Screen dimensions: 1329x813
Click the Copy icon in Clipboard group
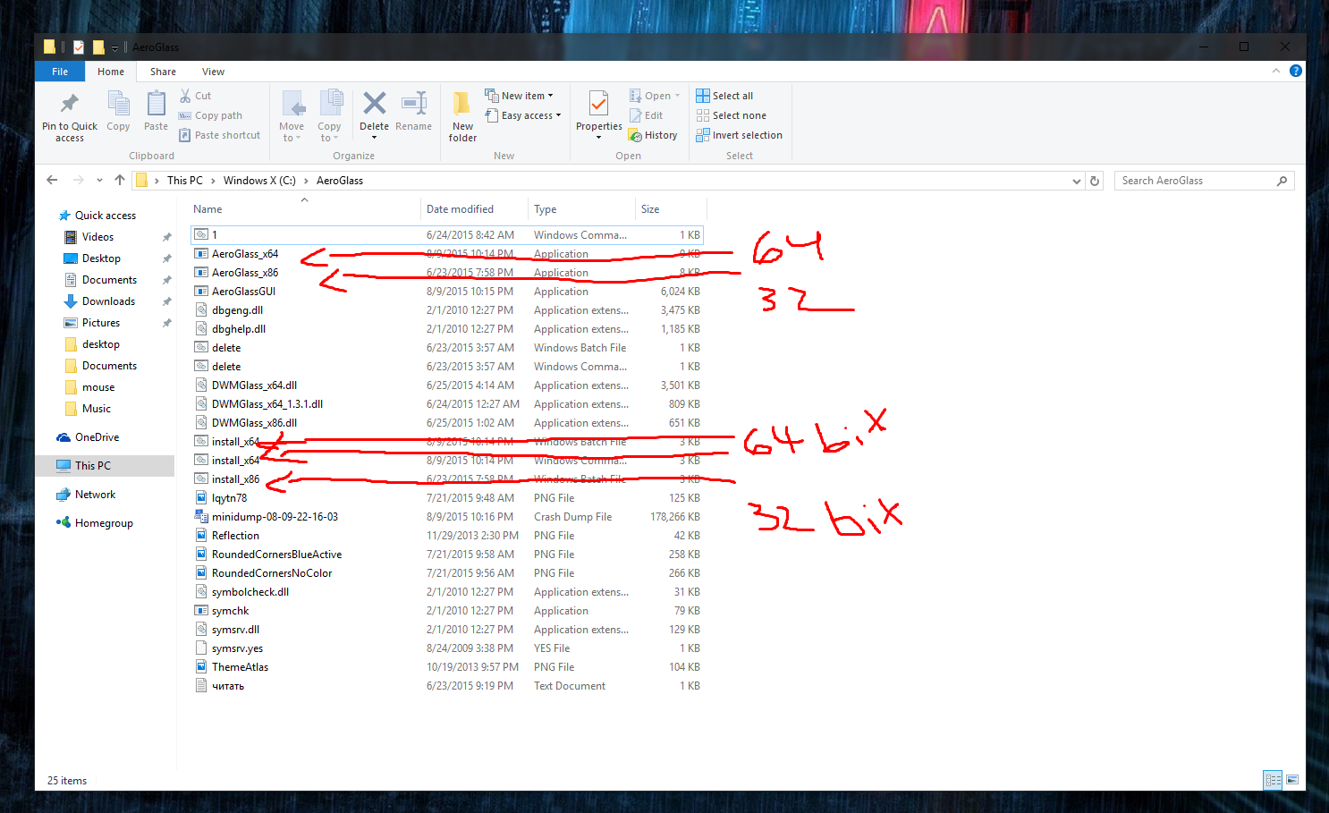point(118,104)
